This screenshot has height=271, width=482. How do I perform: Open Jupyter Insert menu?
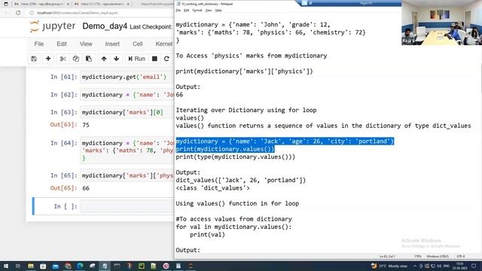click(112, 44)
